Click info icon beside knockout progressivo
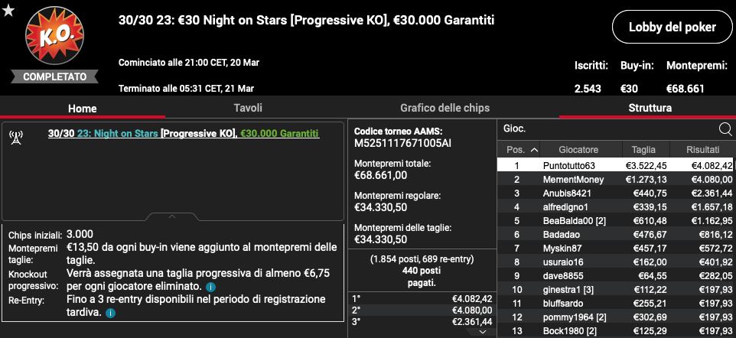The height and width of the screenshot is (338, 736). pyautogui.click(x=210, y=287)
